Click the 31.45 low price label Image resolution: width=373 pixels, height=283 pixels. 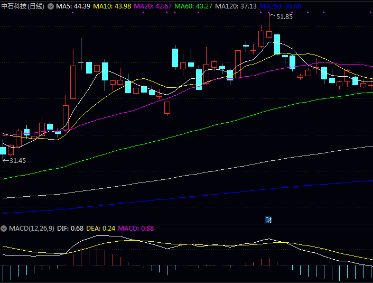pos(17,161)
